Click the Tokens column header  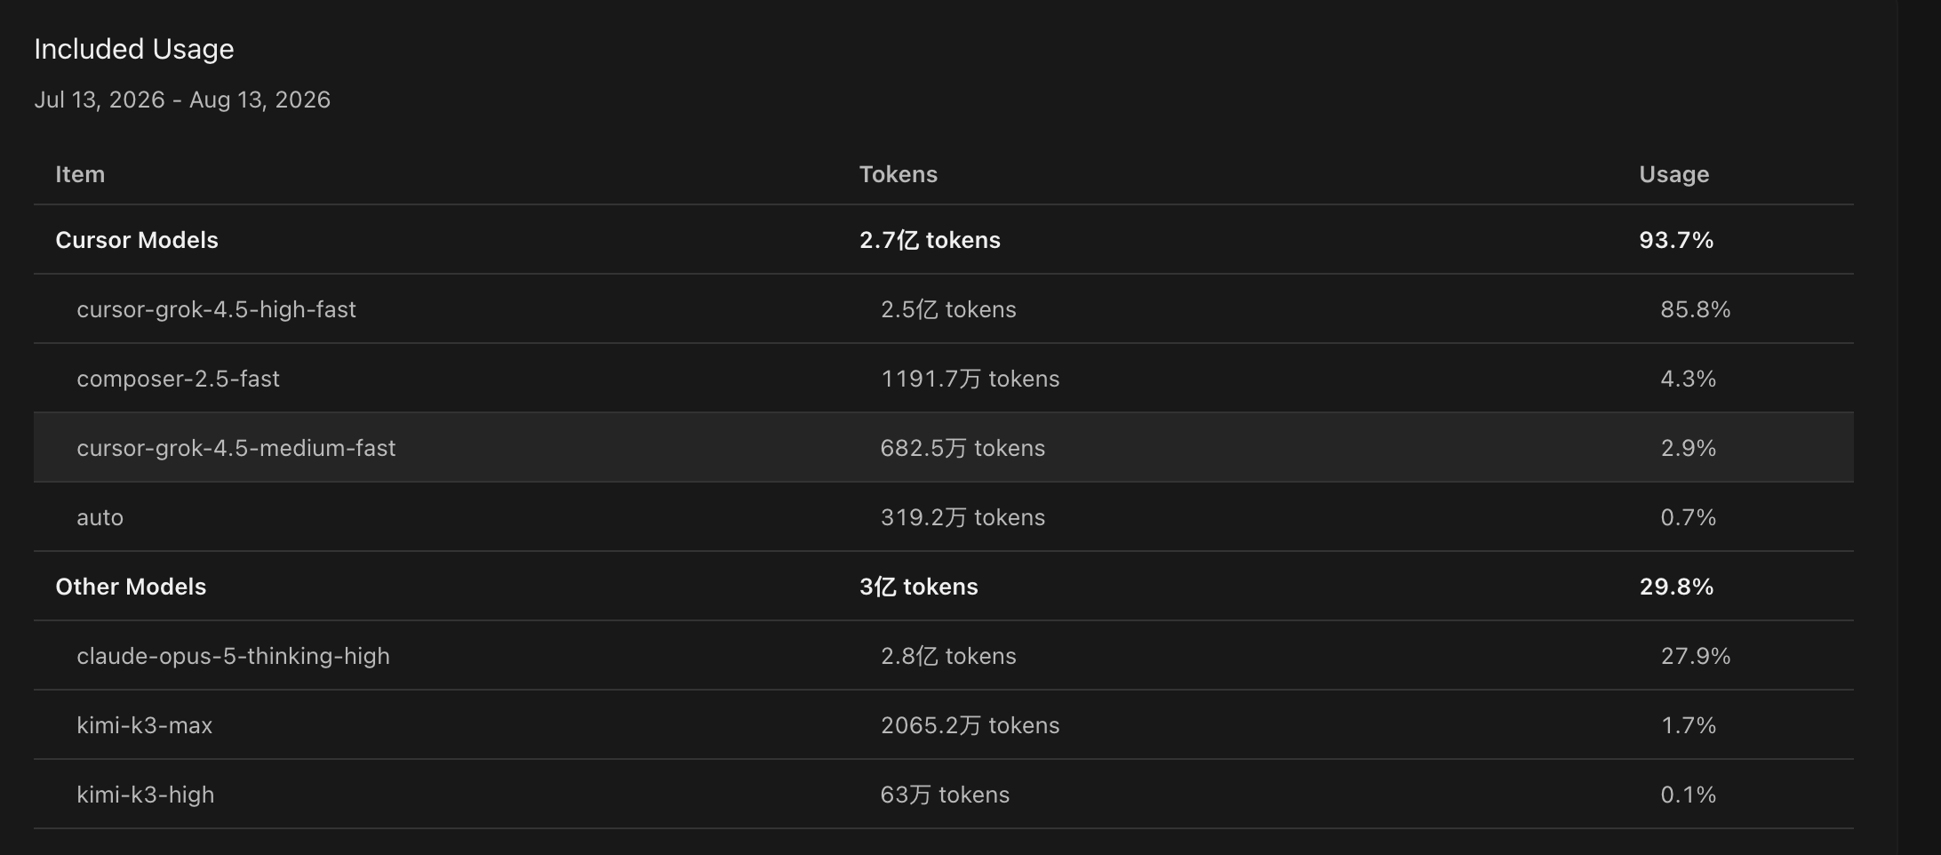899,174
